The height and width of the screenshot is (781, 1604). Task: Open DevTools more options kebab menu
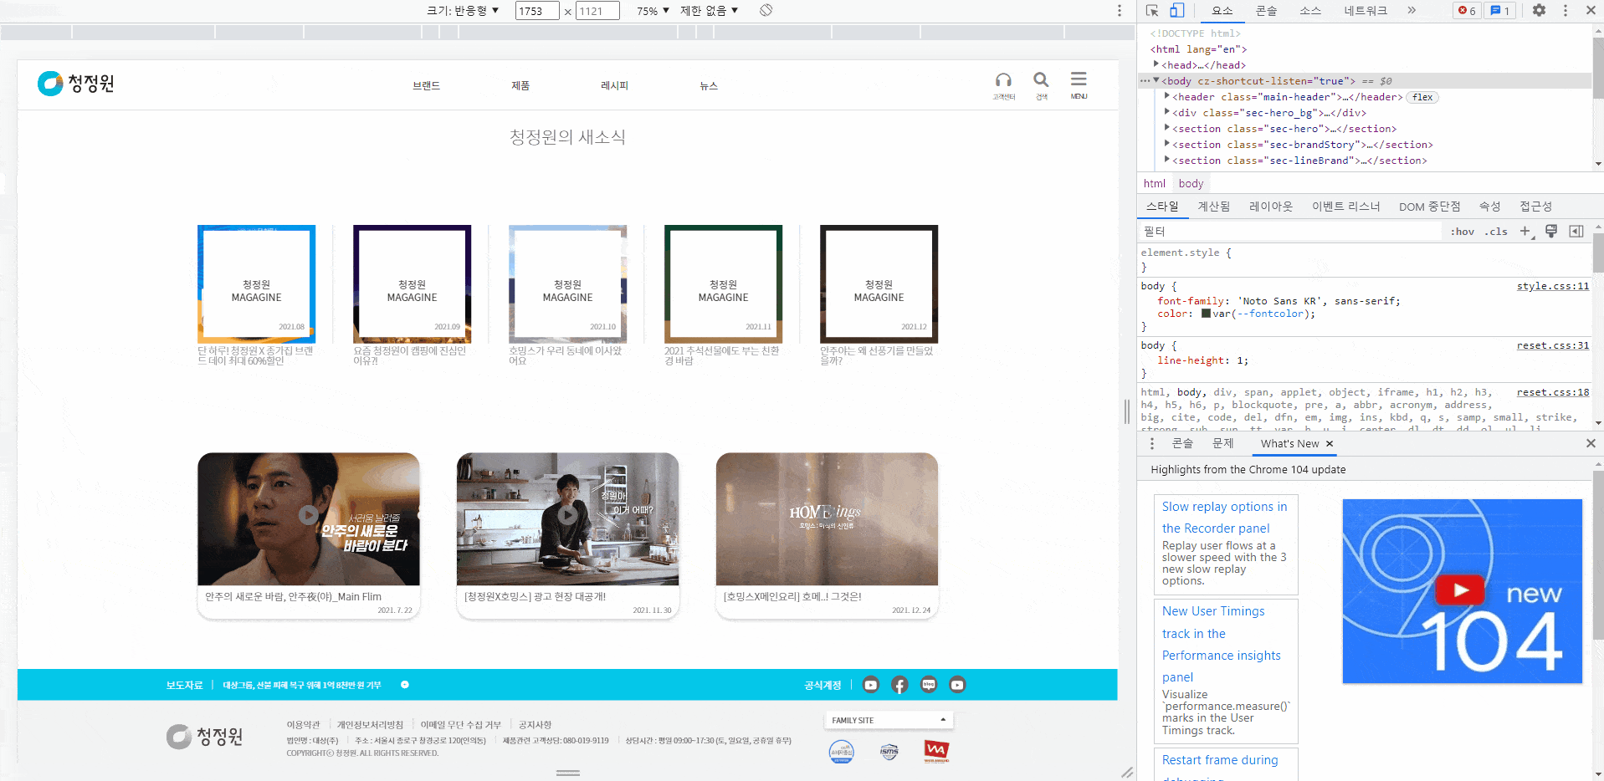click(x=1566, y=10)
